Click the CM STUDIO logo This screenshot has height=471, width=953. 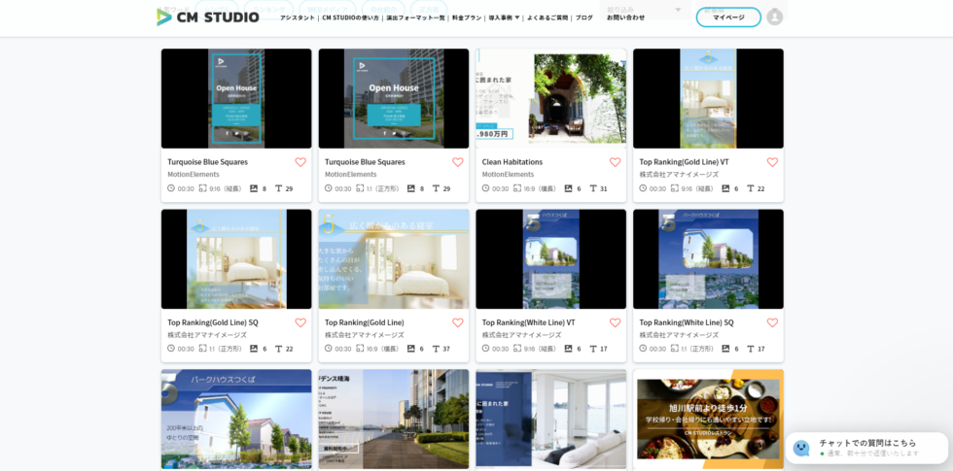click(207, 17)
